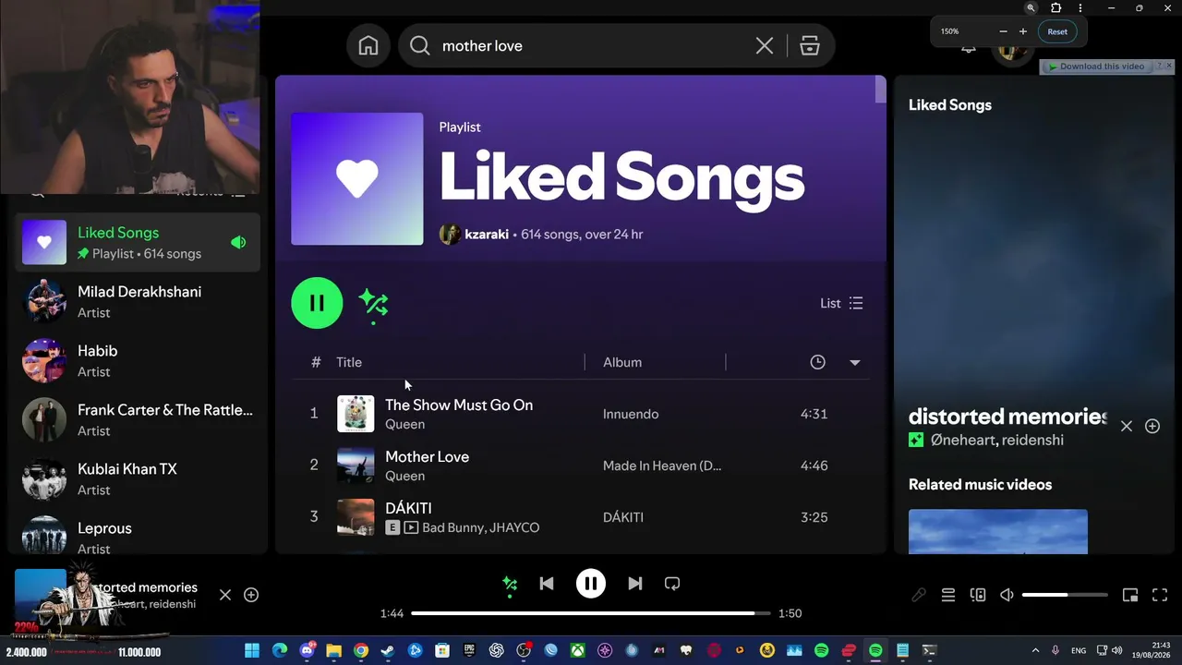Add the playing track to Liked Songs from bottom bar

[251, 595]
